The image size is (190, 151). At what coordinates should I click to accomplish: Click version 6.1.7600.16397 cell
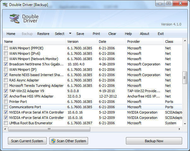[80, 123]
